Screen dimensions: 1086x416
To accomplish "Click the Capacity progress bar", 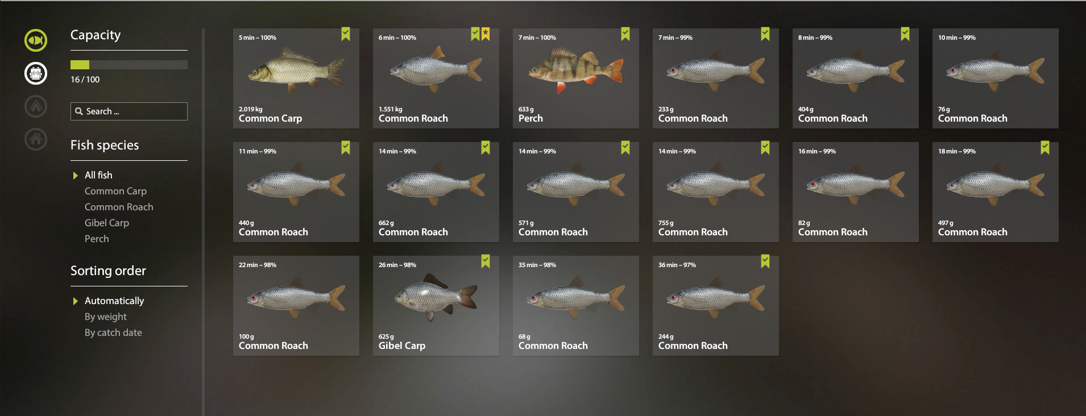I will tap(129, 65).
